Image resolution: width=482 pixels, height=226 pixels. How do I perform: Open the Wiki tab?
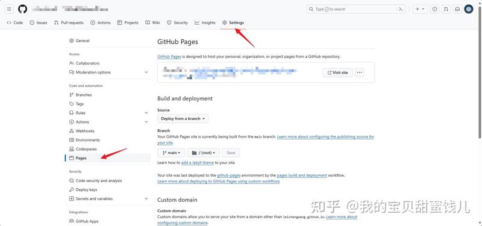click(x=152, y=23)
